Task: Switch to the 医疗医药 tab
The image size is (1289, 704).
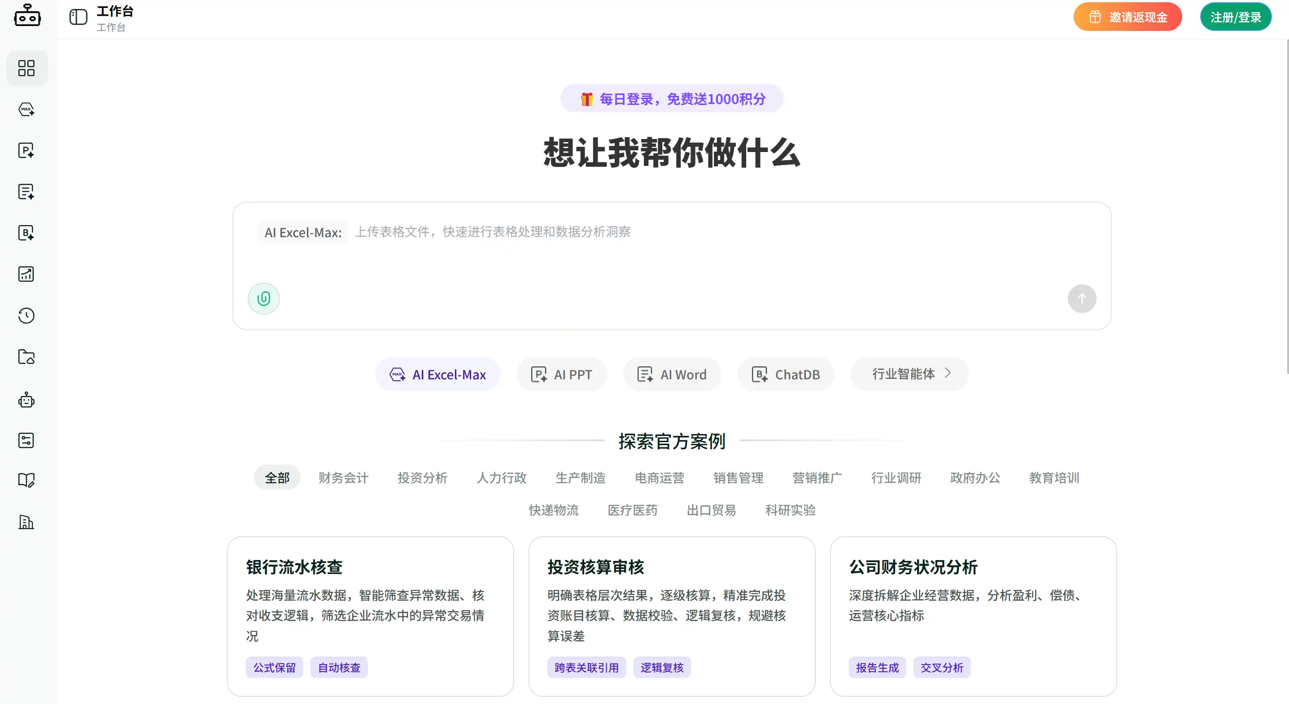Action: (633, 510)
